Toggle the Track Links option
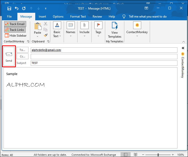Screen dimensions: 188x157 pos(15,30)
